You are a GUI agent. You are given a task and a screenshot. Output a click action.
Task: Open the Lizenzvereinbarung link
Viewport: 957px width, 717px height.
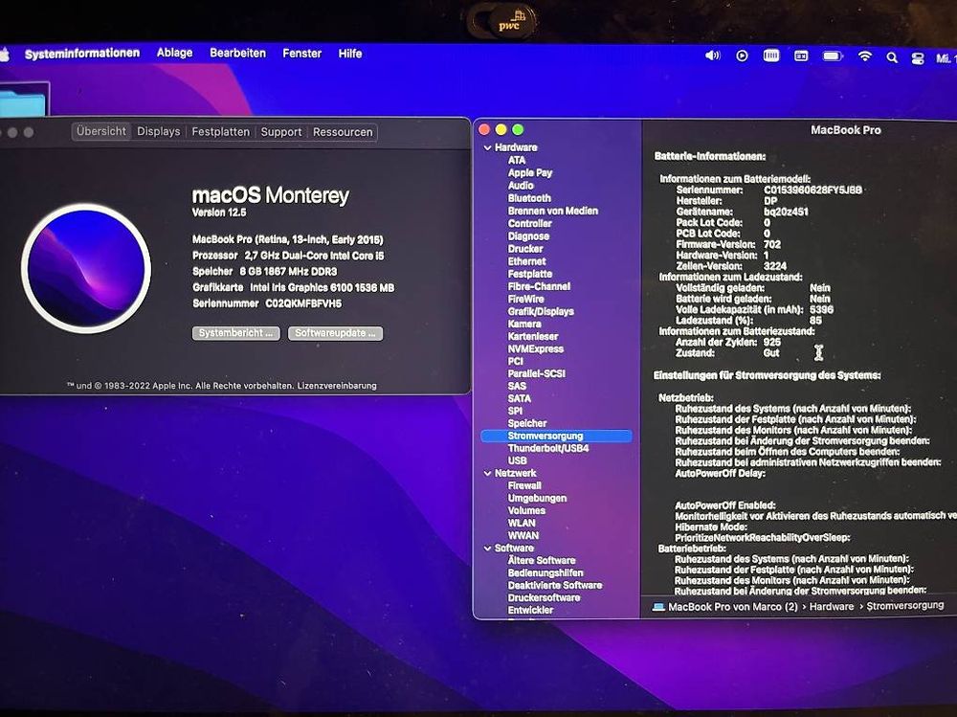pyautogui.click(x=337, y=386)
